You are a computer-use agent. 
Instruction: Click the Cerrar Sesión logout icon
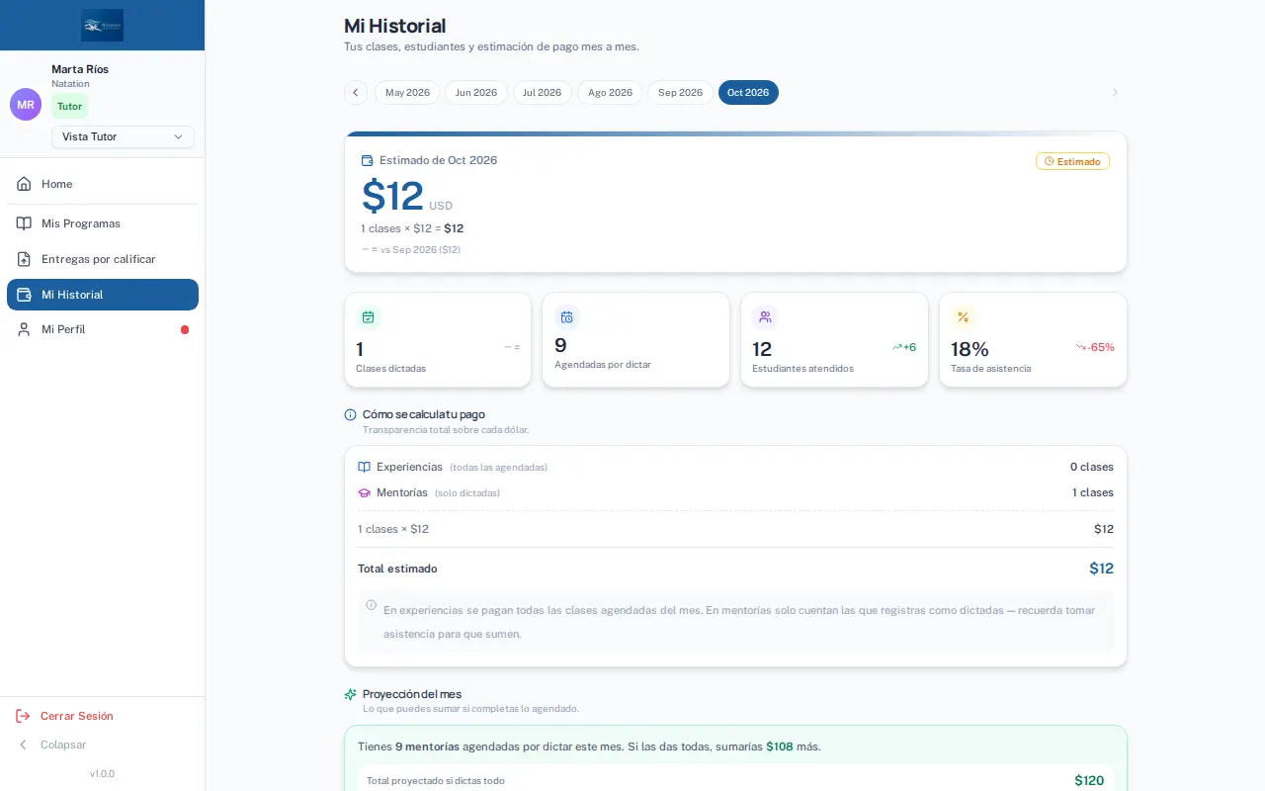(x=23, y=716)
